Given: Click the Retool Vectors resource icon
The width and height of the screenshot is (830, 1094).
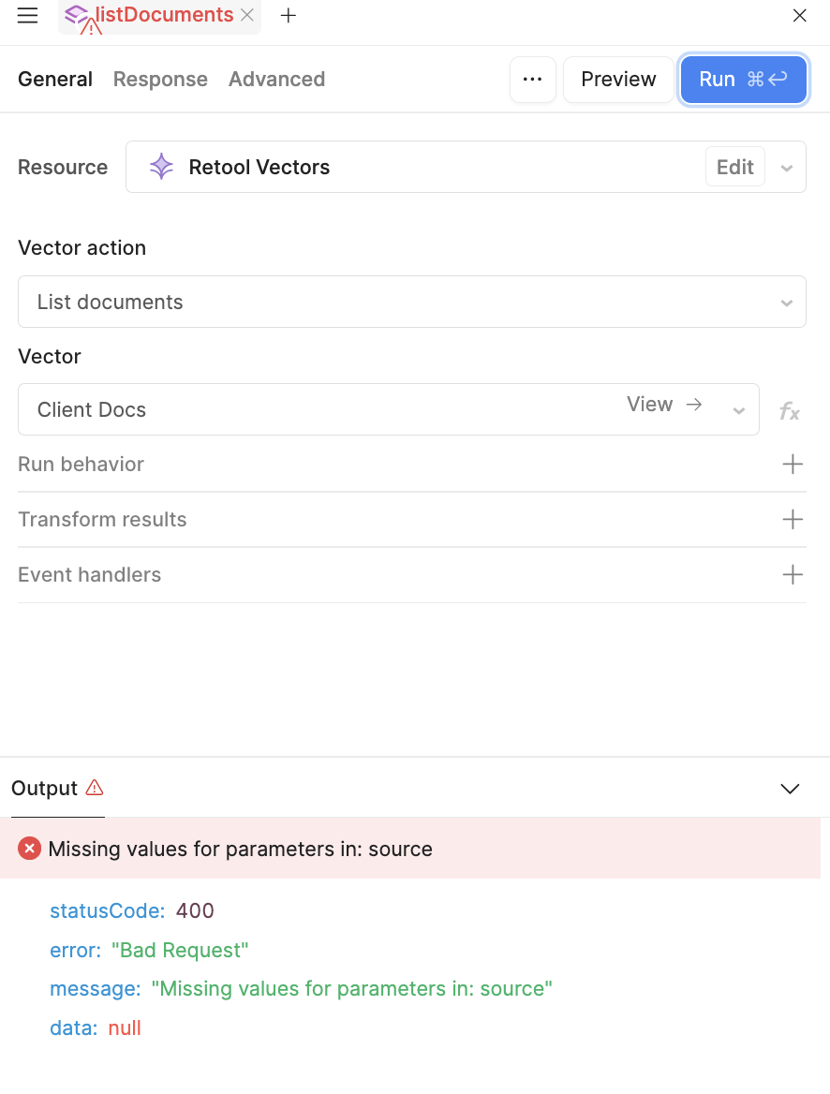Looking at the screenshot, I should click(161, 167).
